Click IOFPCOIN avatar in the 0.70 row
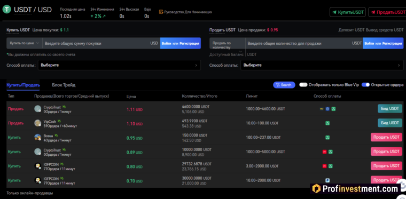Viewport: 406px width, 199px height. (38, 180)
